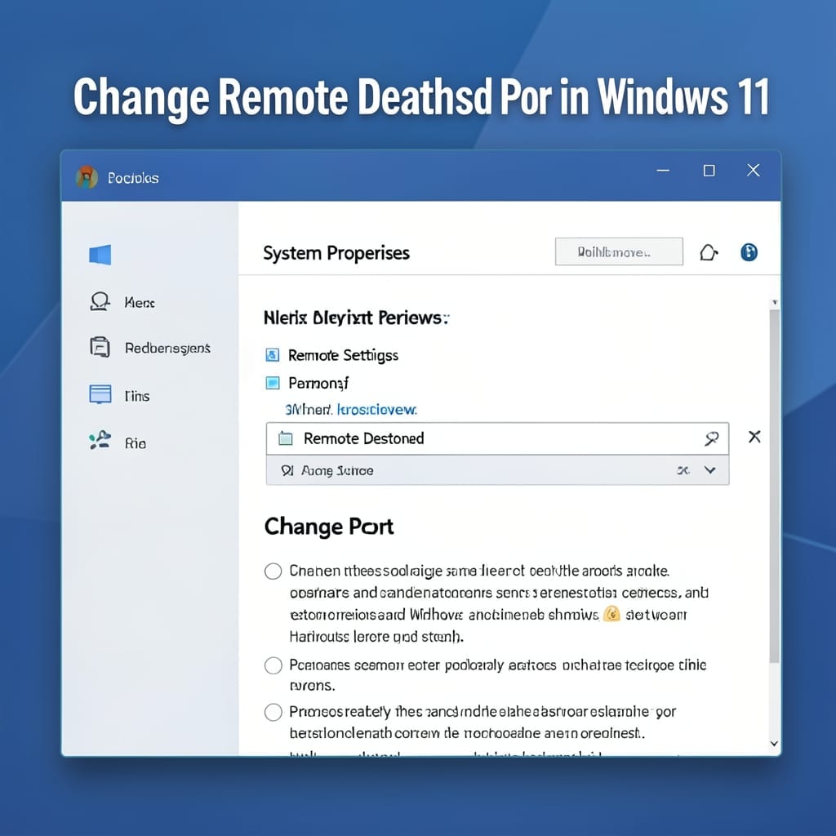This screenshot has height=836, width=836.
Task: Select the Auog Scince suggestion row
Action: pos(497,470)
